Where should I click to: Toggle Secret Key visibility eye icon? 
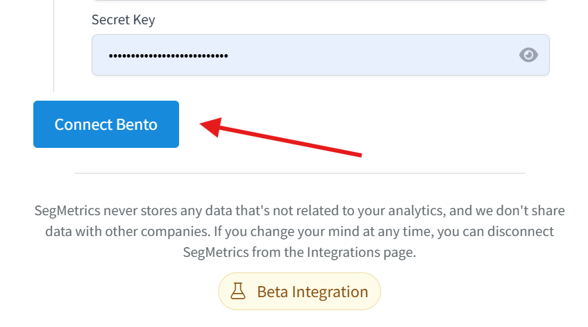point(528,55)
